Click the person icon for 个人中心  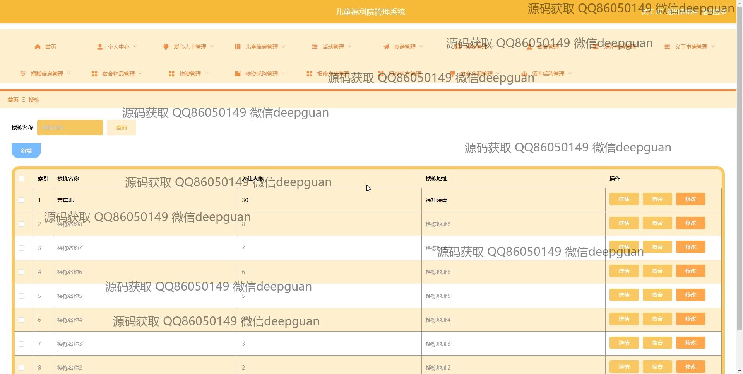coord(100,47)
